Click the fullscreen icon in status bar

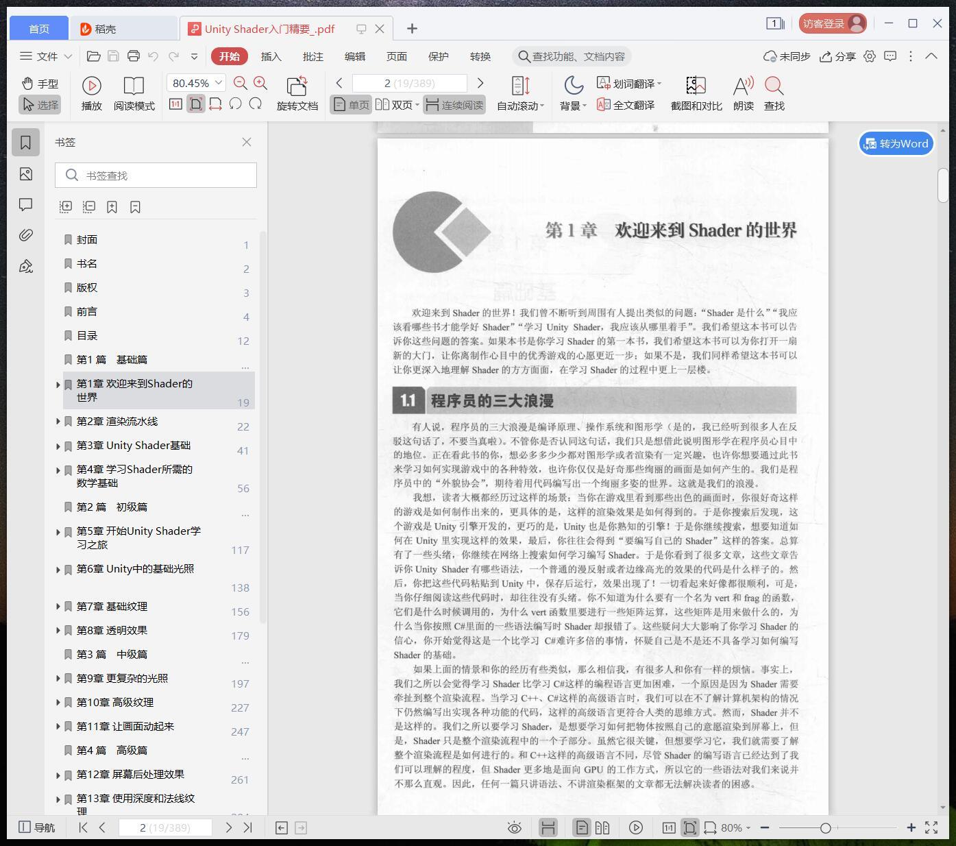pos(931,827)
